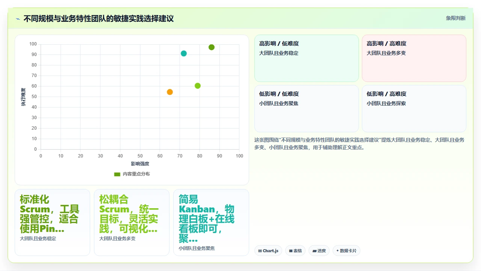Click the icon inside the 进度 chip
The width and height of the screenshot is (481, 271).
point(315,251)
